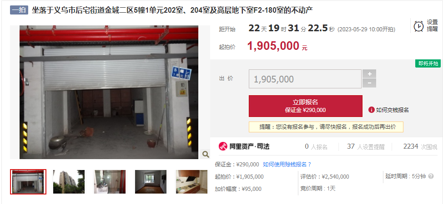Click the large garage main photo
The height and width of the screenshot is (204, 443).
coord(109,92)
